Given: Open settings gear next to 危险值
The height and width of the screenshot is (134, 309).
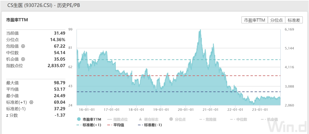Looking at the screenshot, I should point(23,46).
